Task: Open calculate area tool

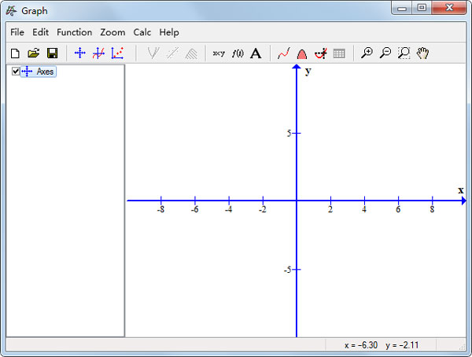Action: [302, 54]
